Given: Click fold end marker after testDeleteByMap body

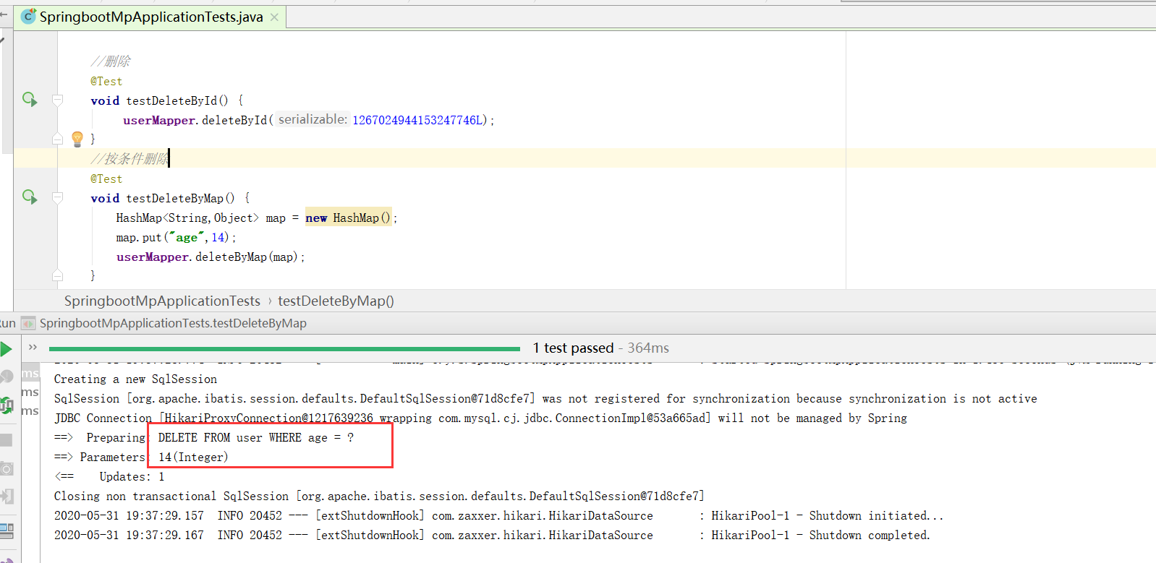Looking at the screenshot, I should coord(58,275).
